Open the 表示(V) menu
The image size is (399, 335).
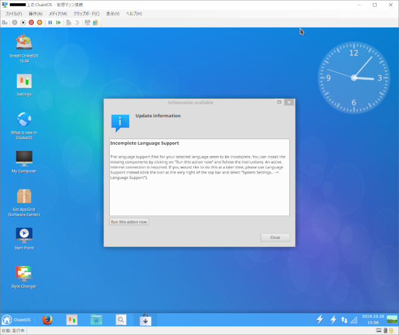point(113,14)
